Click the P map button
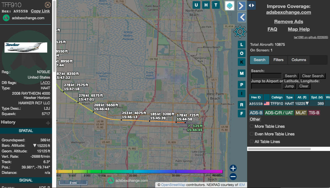 coord(241,85)
